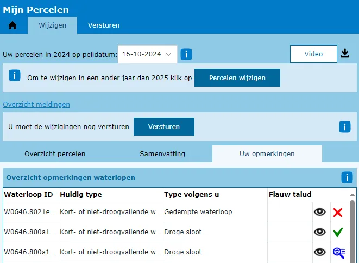The image size is (359, 263).
Task: Open info icon in 'U moet de wijzigingen' bar
Action: click(345, 127)
